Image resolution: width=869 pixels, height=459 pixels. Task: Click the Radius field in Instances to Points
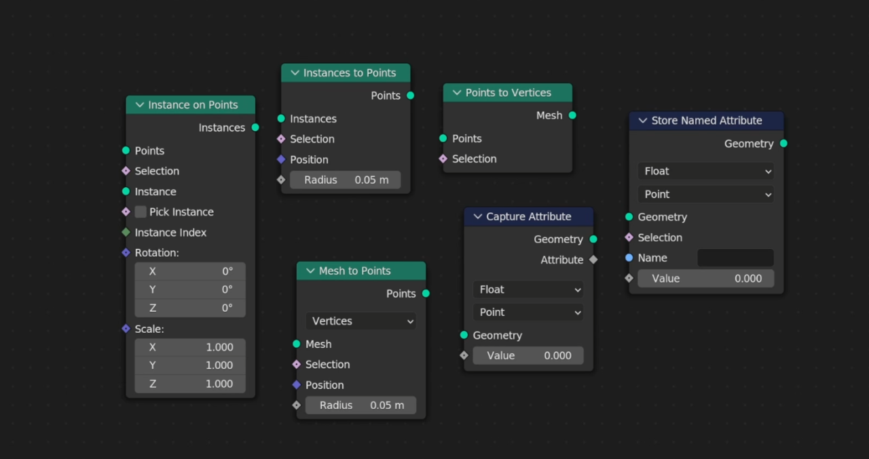pos(346,180)
